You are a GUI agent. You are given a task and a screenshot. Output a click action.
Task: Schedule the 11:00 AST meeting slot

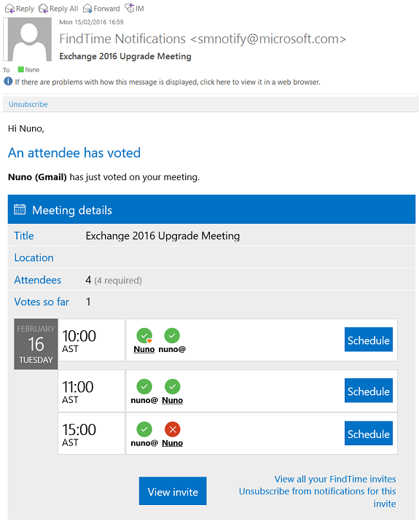point(369,391)
